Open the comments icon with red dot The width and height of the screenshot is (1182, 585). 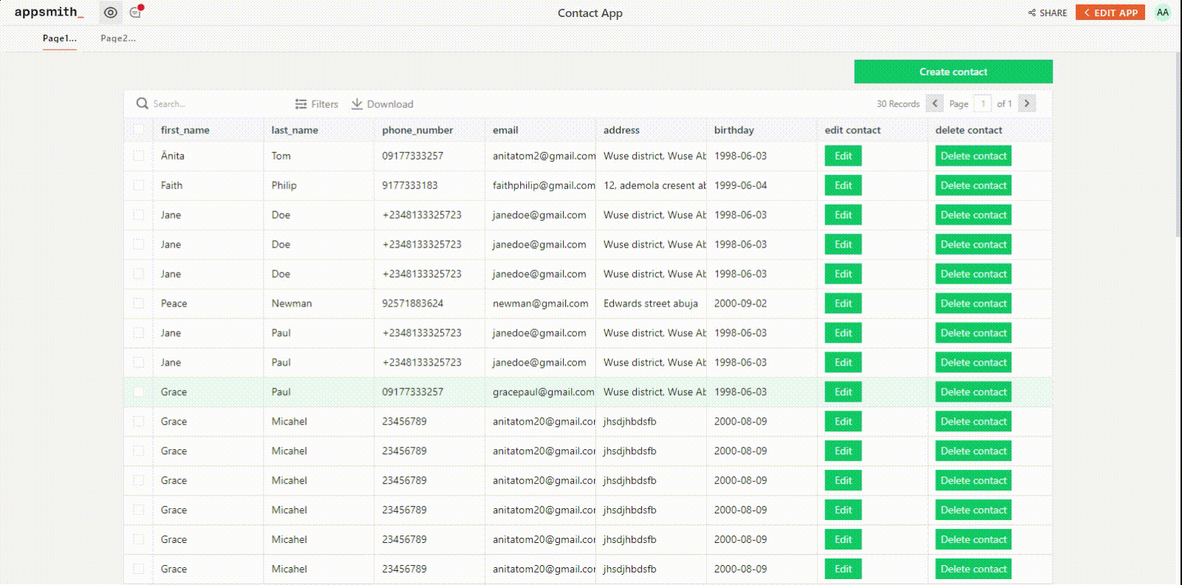point(135,13)
